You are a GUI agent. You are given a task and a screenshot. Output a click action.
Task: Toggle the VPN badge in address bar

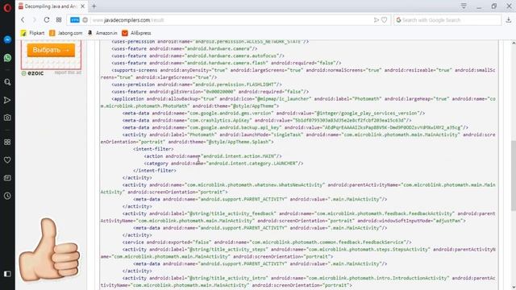pos(75,20)
